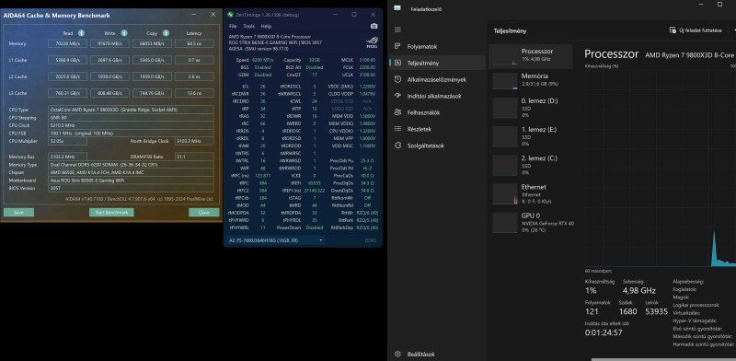Click ZenTimings app icon in title bar
Screen dimensions: 736x361
coord(230,15)
